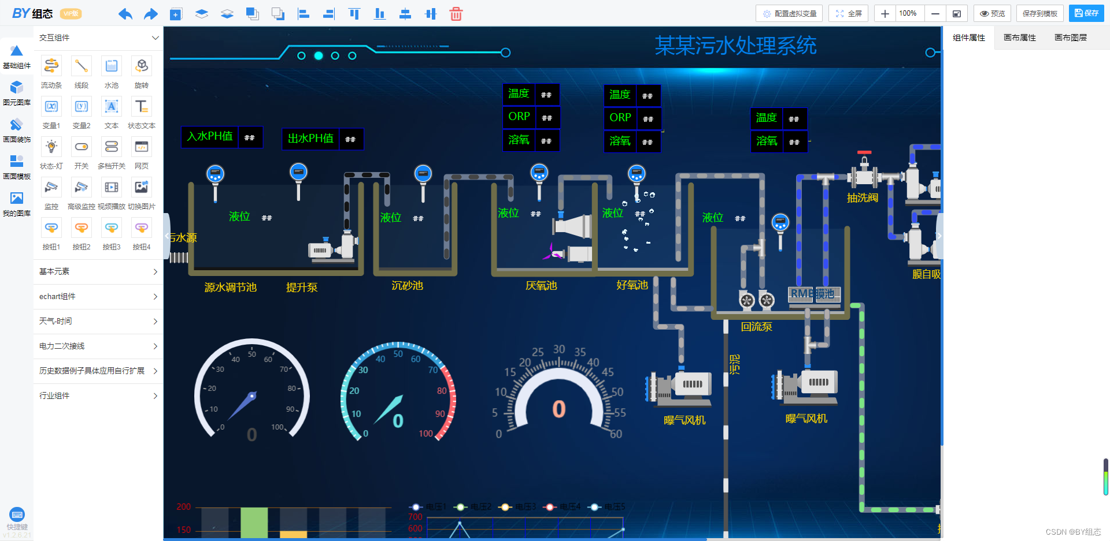Switch to 图元图库 sidebar category

[17, 94]
